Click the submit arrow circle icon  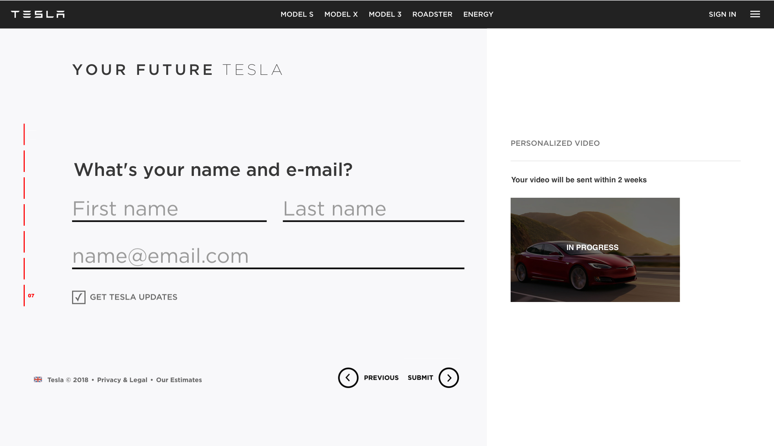pos(449,378)
